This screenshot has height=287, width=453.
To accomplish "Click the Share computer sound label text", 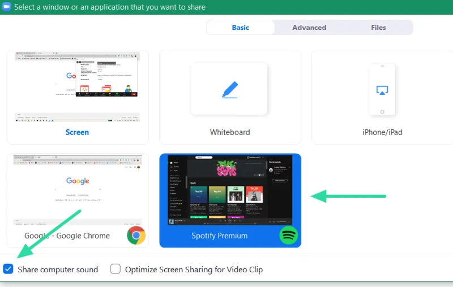I will [x=58, y=269].
